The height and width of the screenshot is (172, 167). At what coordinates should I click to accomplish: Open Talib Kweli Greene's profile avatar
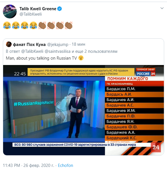point(10,11)
